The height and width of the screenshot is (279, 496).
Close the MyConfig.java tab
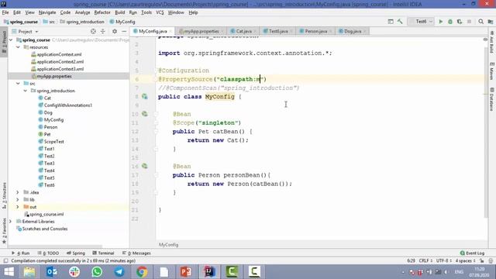point(170,31)
